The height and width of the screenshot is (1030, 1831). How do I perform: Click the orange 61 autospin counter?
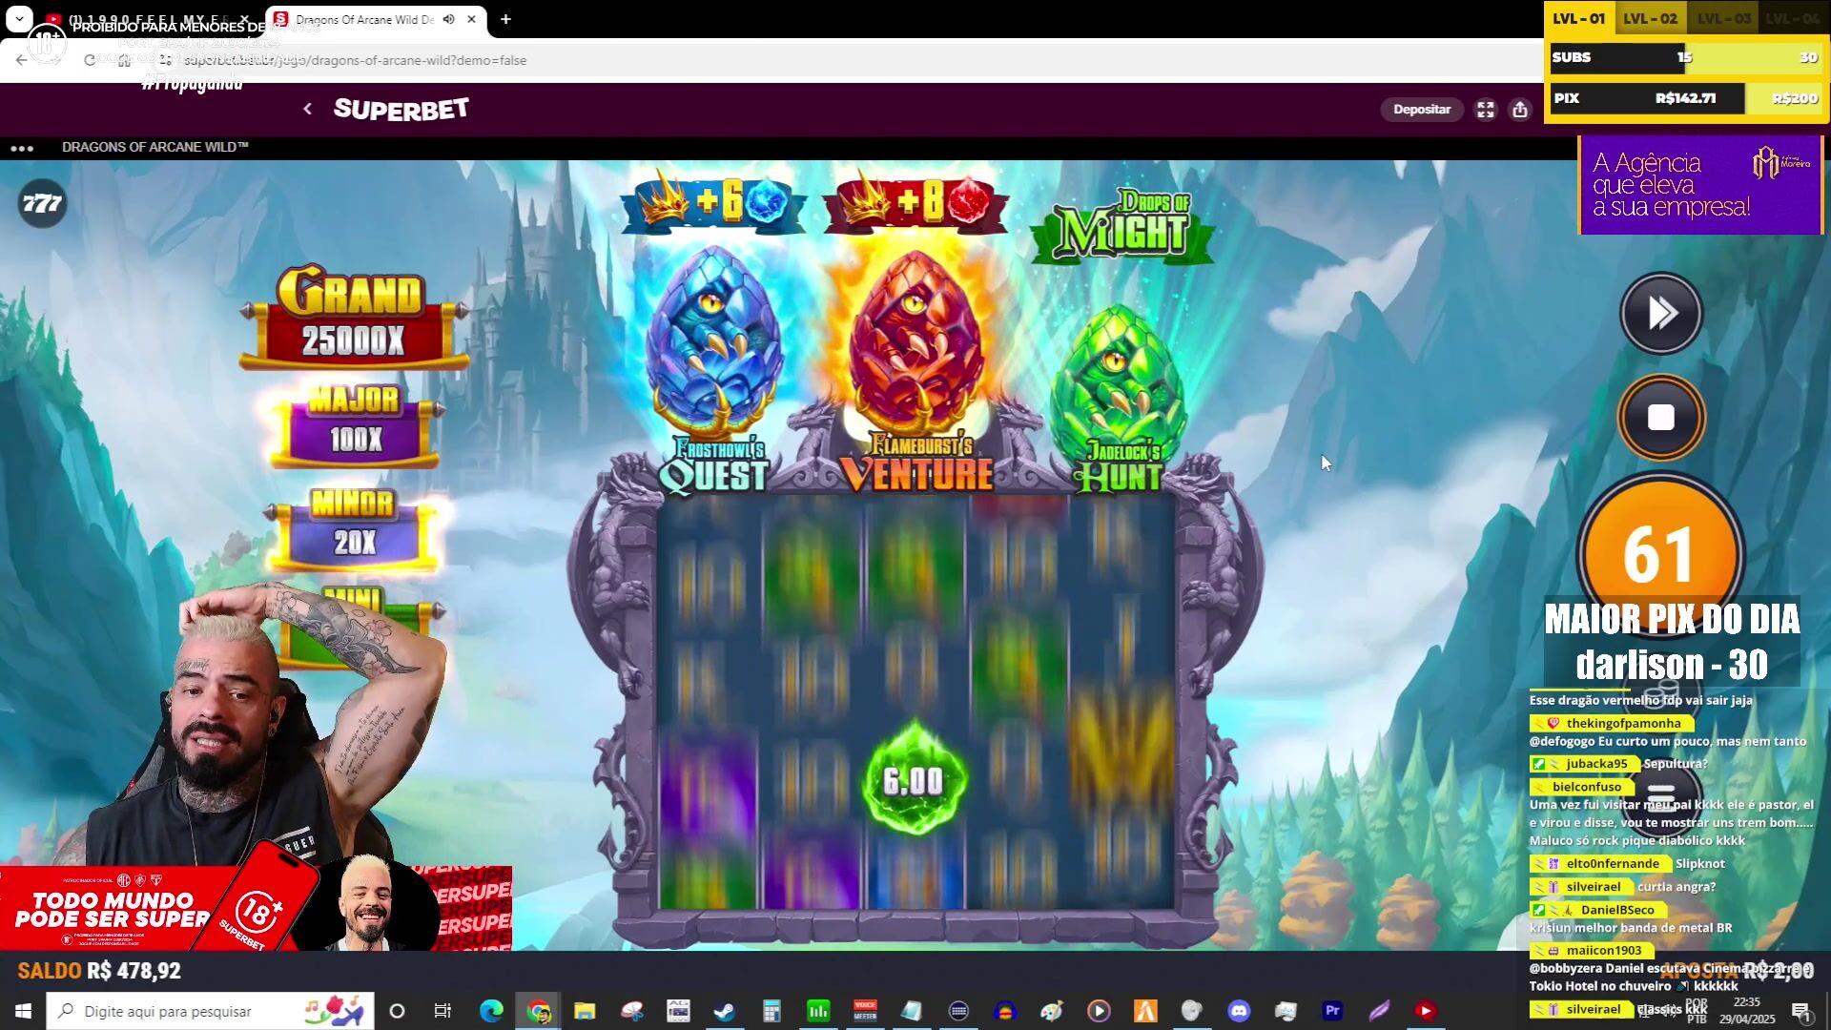tap(1660, 553)
